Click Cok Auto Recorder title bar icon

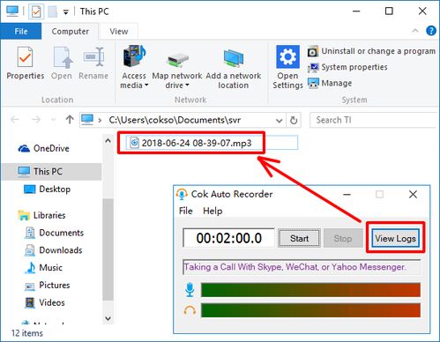[x=182, y=194]
